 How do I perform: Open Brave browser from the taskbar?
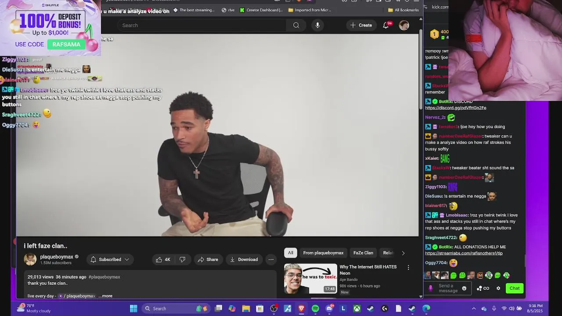tap(302, 309)
